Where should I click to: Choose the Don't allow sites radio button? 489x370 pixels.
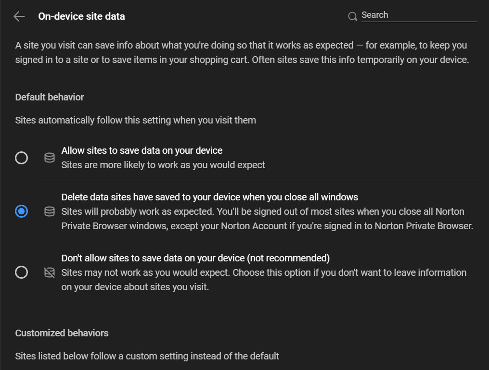pyautogui.click(x=22, y=272)
